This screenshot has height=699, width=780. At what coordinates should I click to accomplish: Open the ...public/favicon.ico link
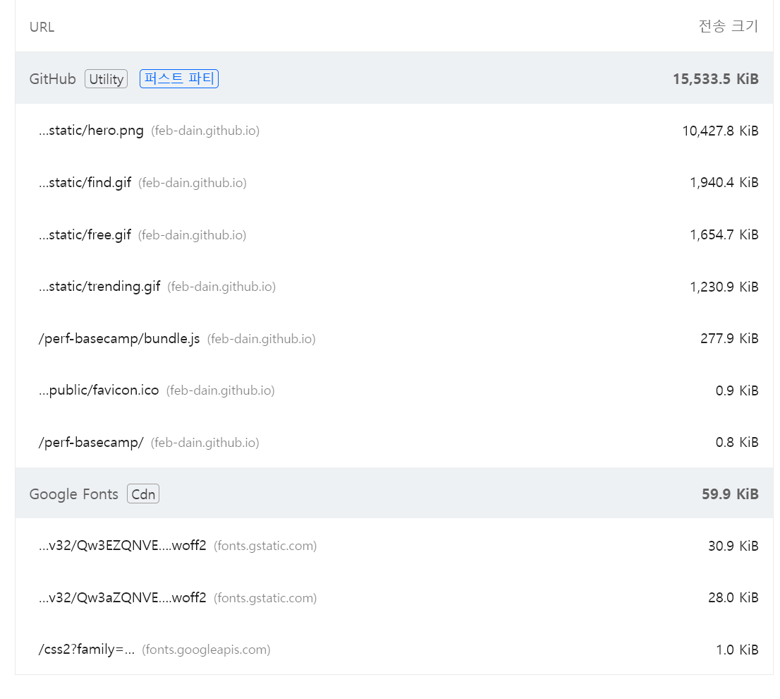coord(99,390)
